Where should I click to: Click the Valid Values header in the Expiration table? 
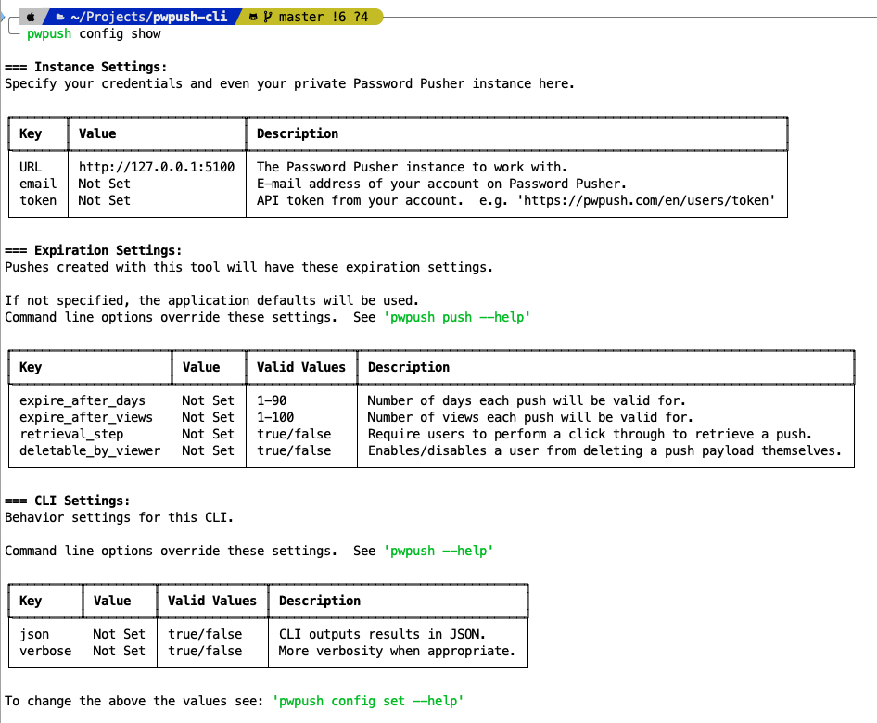coord(301,367)
